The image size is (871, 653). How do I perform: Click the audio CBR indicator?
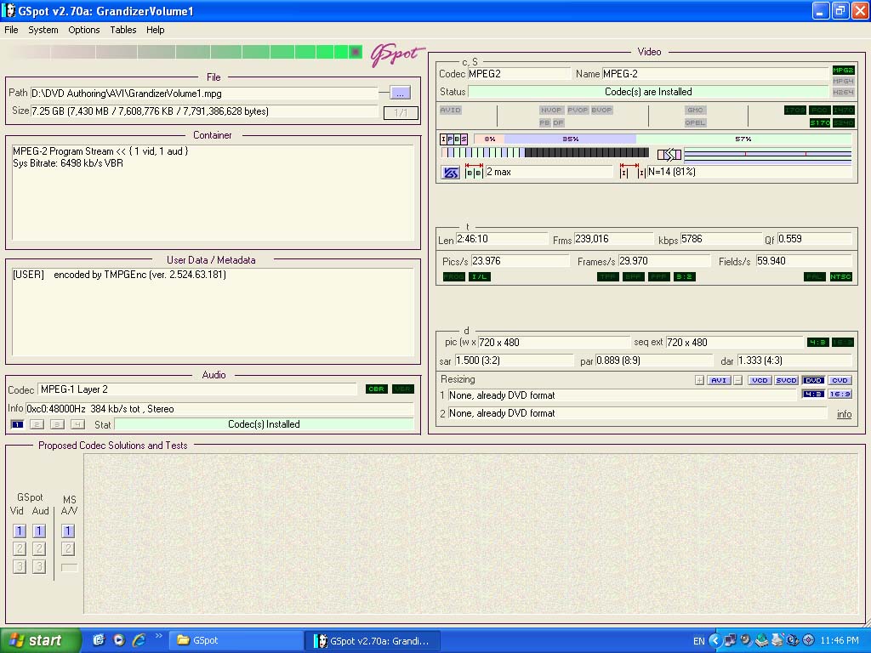click(376, 389)
